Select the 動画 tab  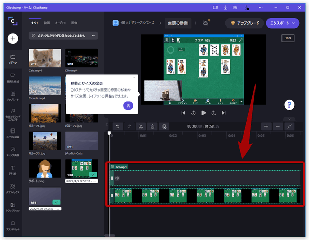pyautogui.click(x=47, y=23)
